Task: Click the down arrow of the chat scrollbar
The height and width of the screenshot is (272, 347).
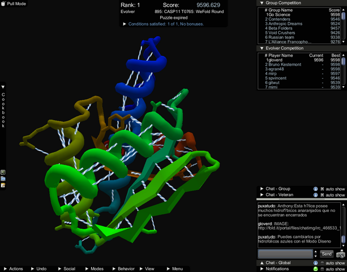Action: click(343, 245)
